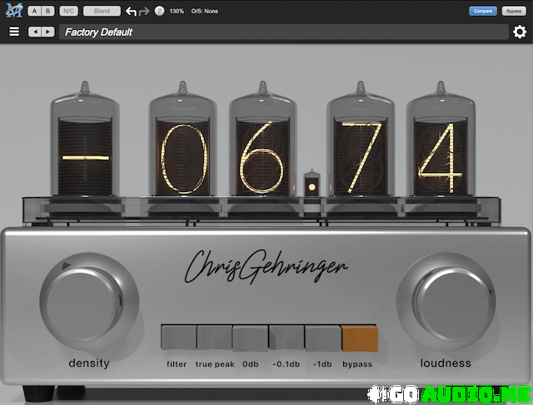Image resolution: width=533 pixels, height=405 pixels.
Task: Click the undo arrow icon
Action: [131, 12]
